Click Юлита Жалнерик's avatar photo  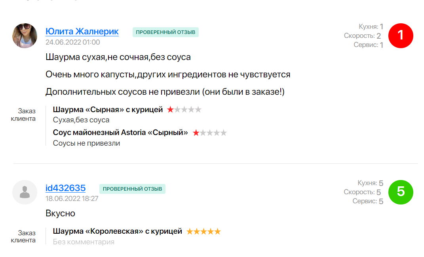coord(25,36)
